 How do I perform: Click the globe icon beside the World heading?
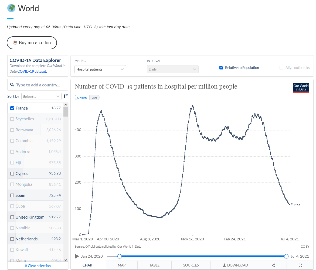tap(11, 8)
